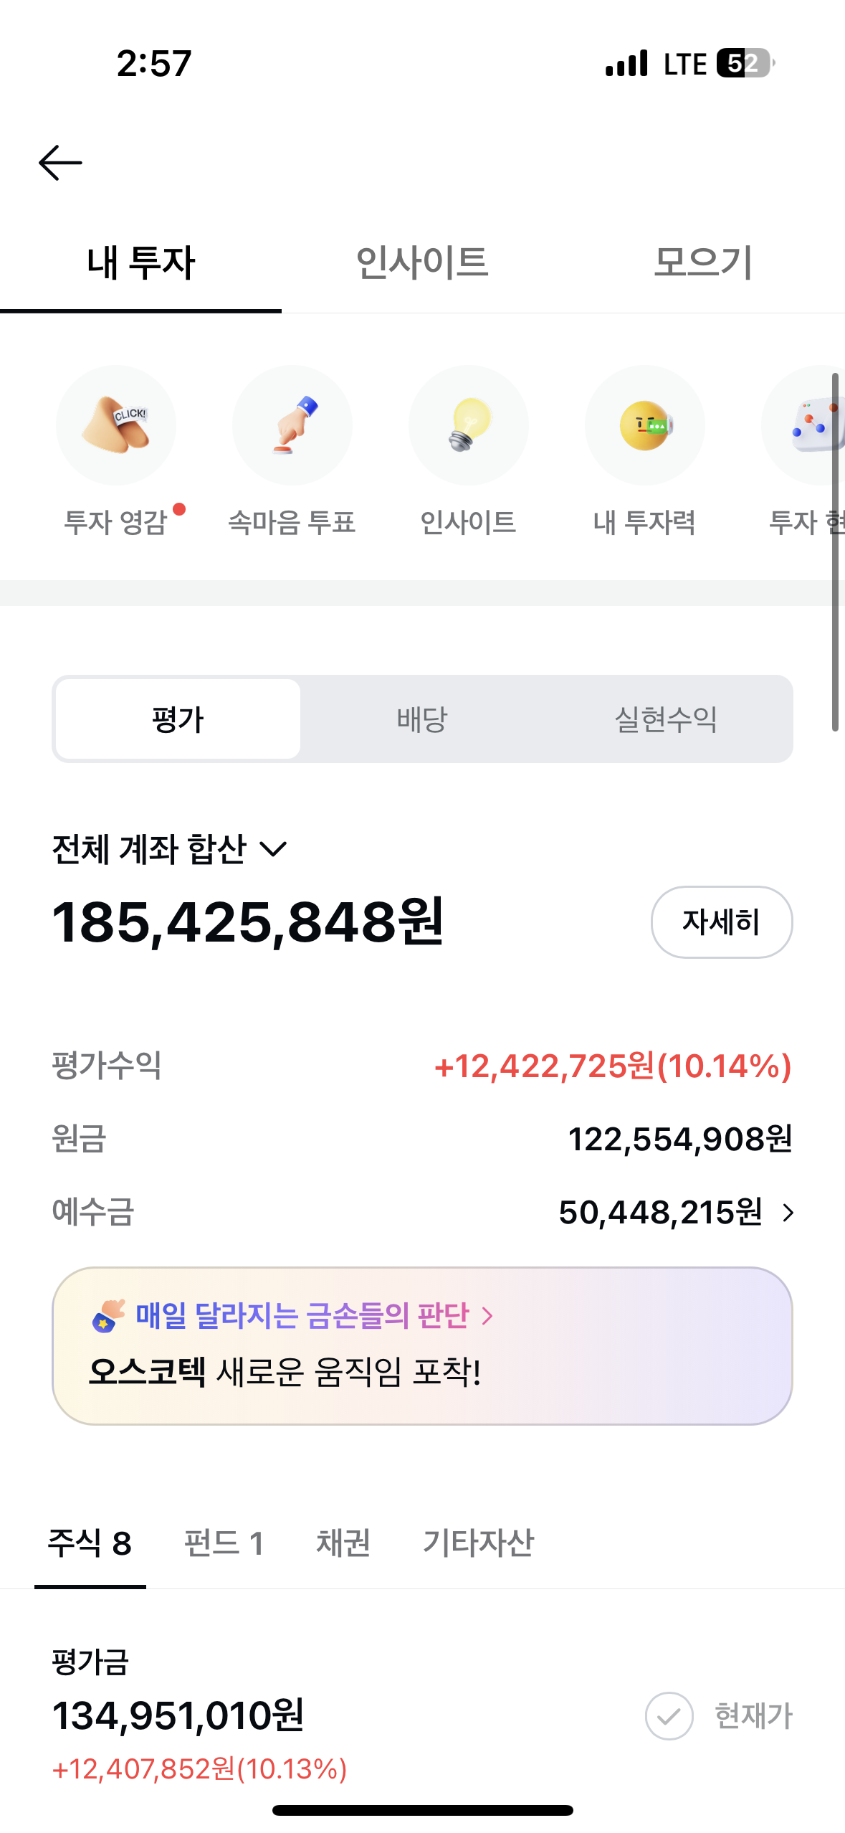Select the 펀드 1 asset tab
This screenshot has height=1833, width=845.
click(224, 1543)
